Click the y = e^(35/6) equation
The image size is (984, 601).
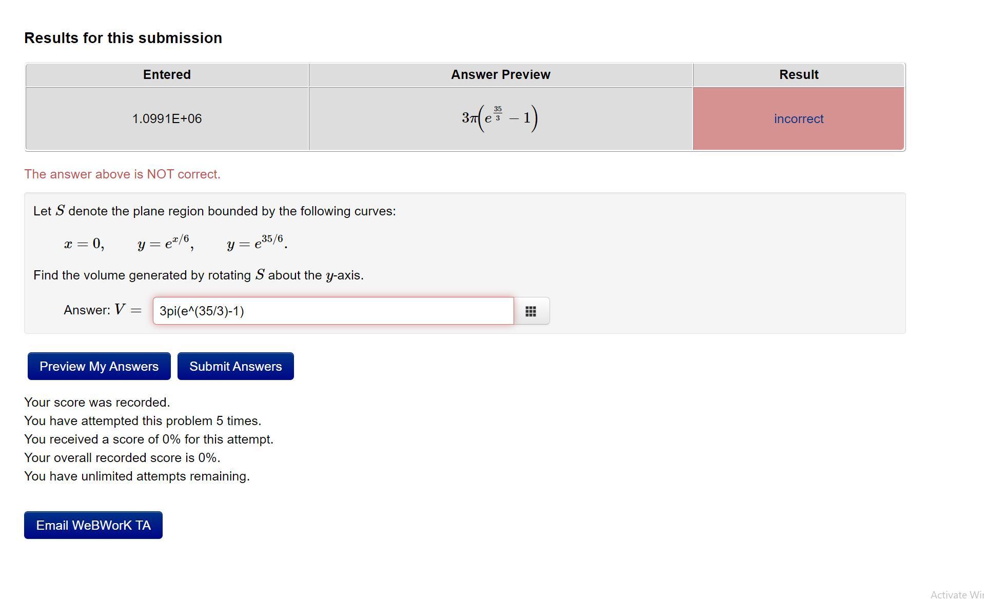(257, 243)
